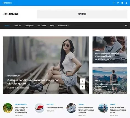Open Top 5 things about ecology article
The width and height of the screenshot is (130, 118).
pyautogui.click(x=21, y=110)
